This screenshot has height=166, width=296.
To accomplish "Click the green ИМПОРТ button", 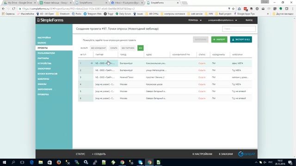I will 219,40.
